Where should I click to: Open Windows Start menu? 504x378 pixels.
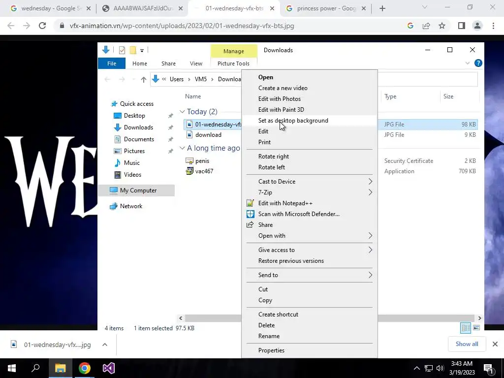coord(12,368)
